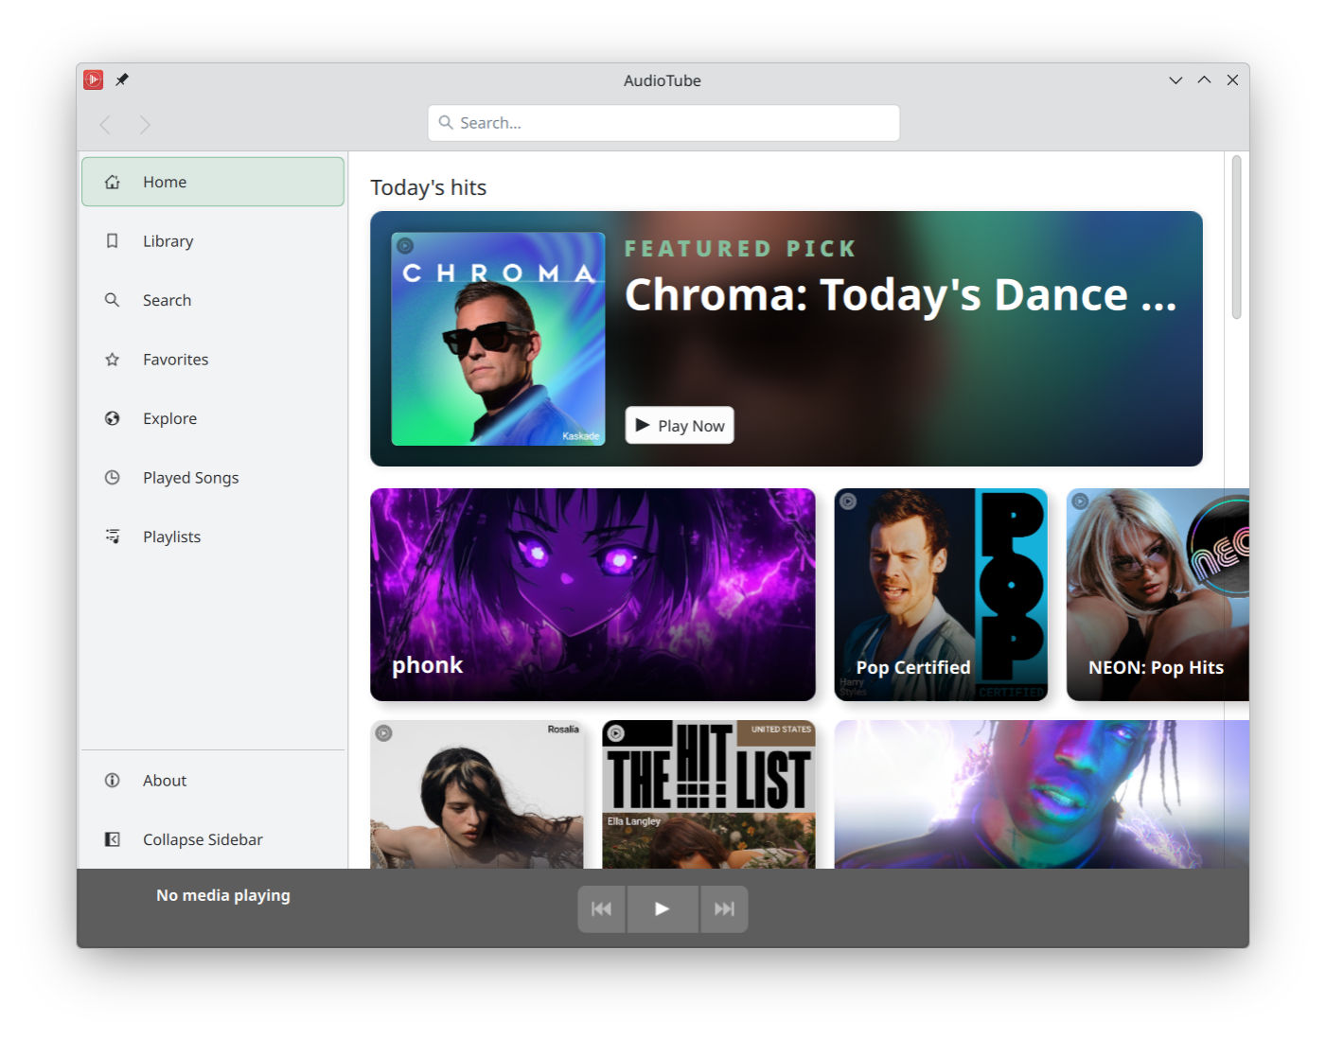Select the Library bookmark icon in sidebar

(112, 240)
